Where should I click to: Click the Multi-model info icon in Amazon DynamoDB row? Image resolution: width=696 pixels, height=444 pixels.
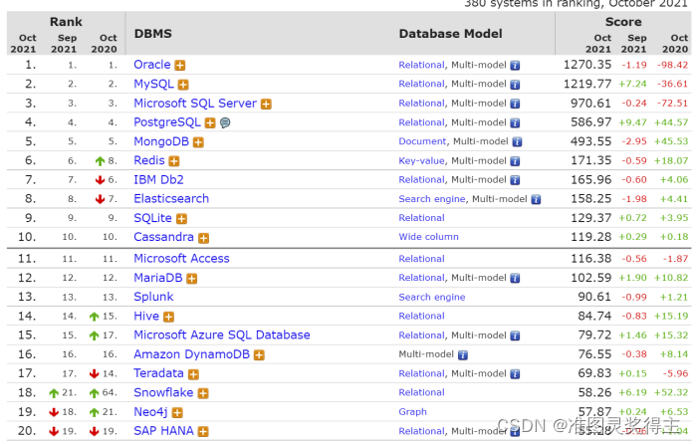click(463, 354)
